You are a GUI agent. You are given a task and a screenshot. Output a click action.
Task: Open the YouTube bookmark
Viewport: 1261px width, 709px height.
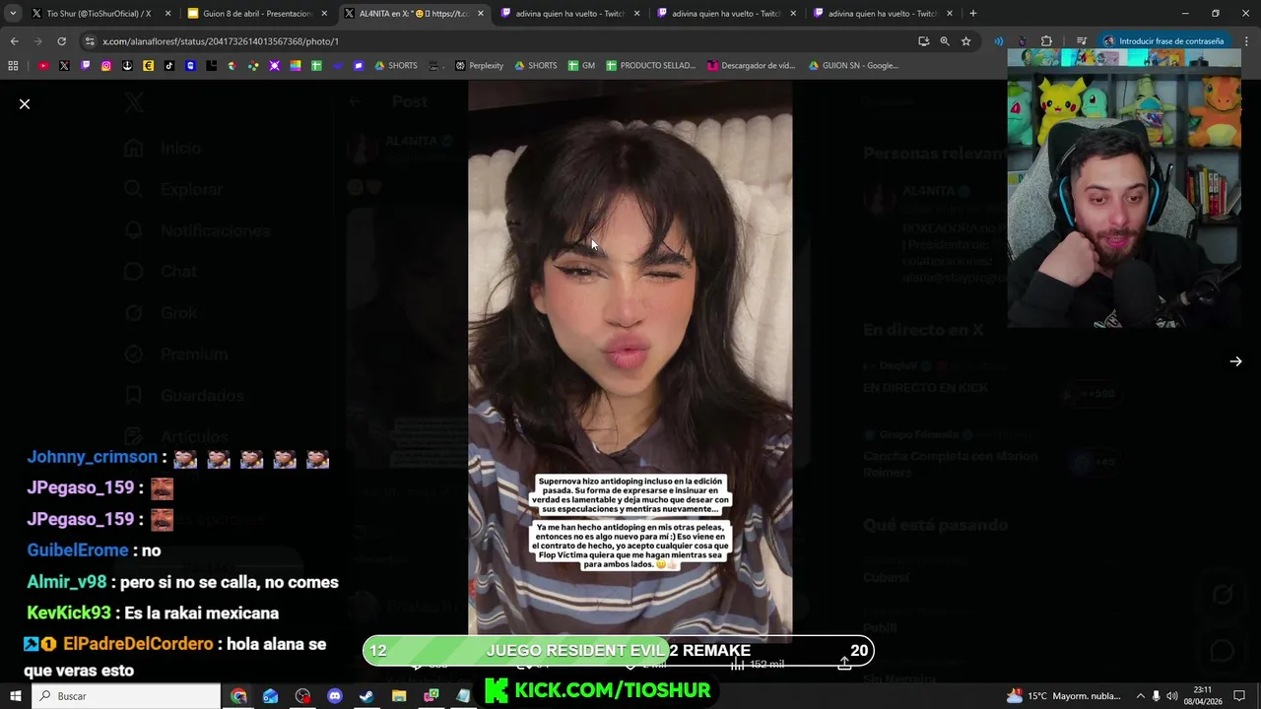click(43, 66)
